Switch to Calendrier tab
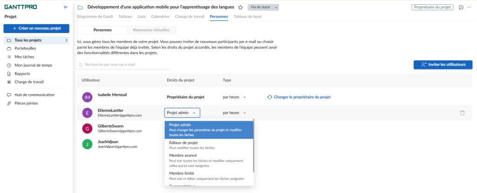Viewport: 477px width, 193px height. click(160, 16)
